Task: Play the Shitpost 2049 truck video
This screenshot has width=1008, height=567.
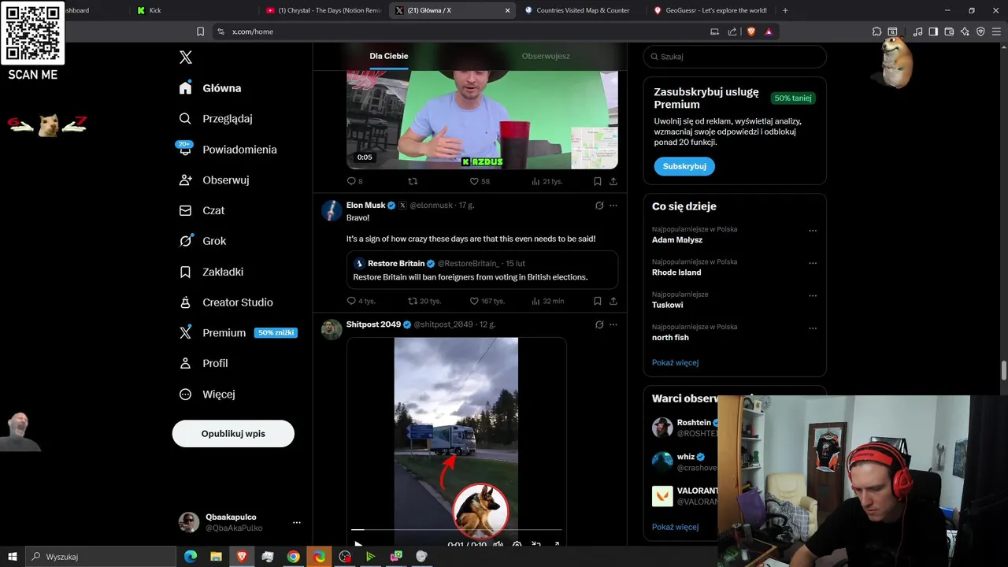Action: (x=358, y=543)
